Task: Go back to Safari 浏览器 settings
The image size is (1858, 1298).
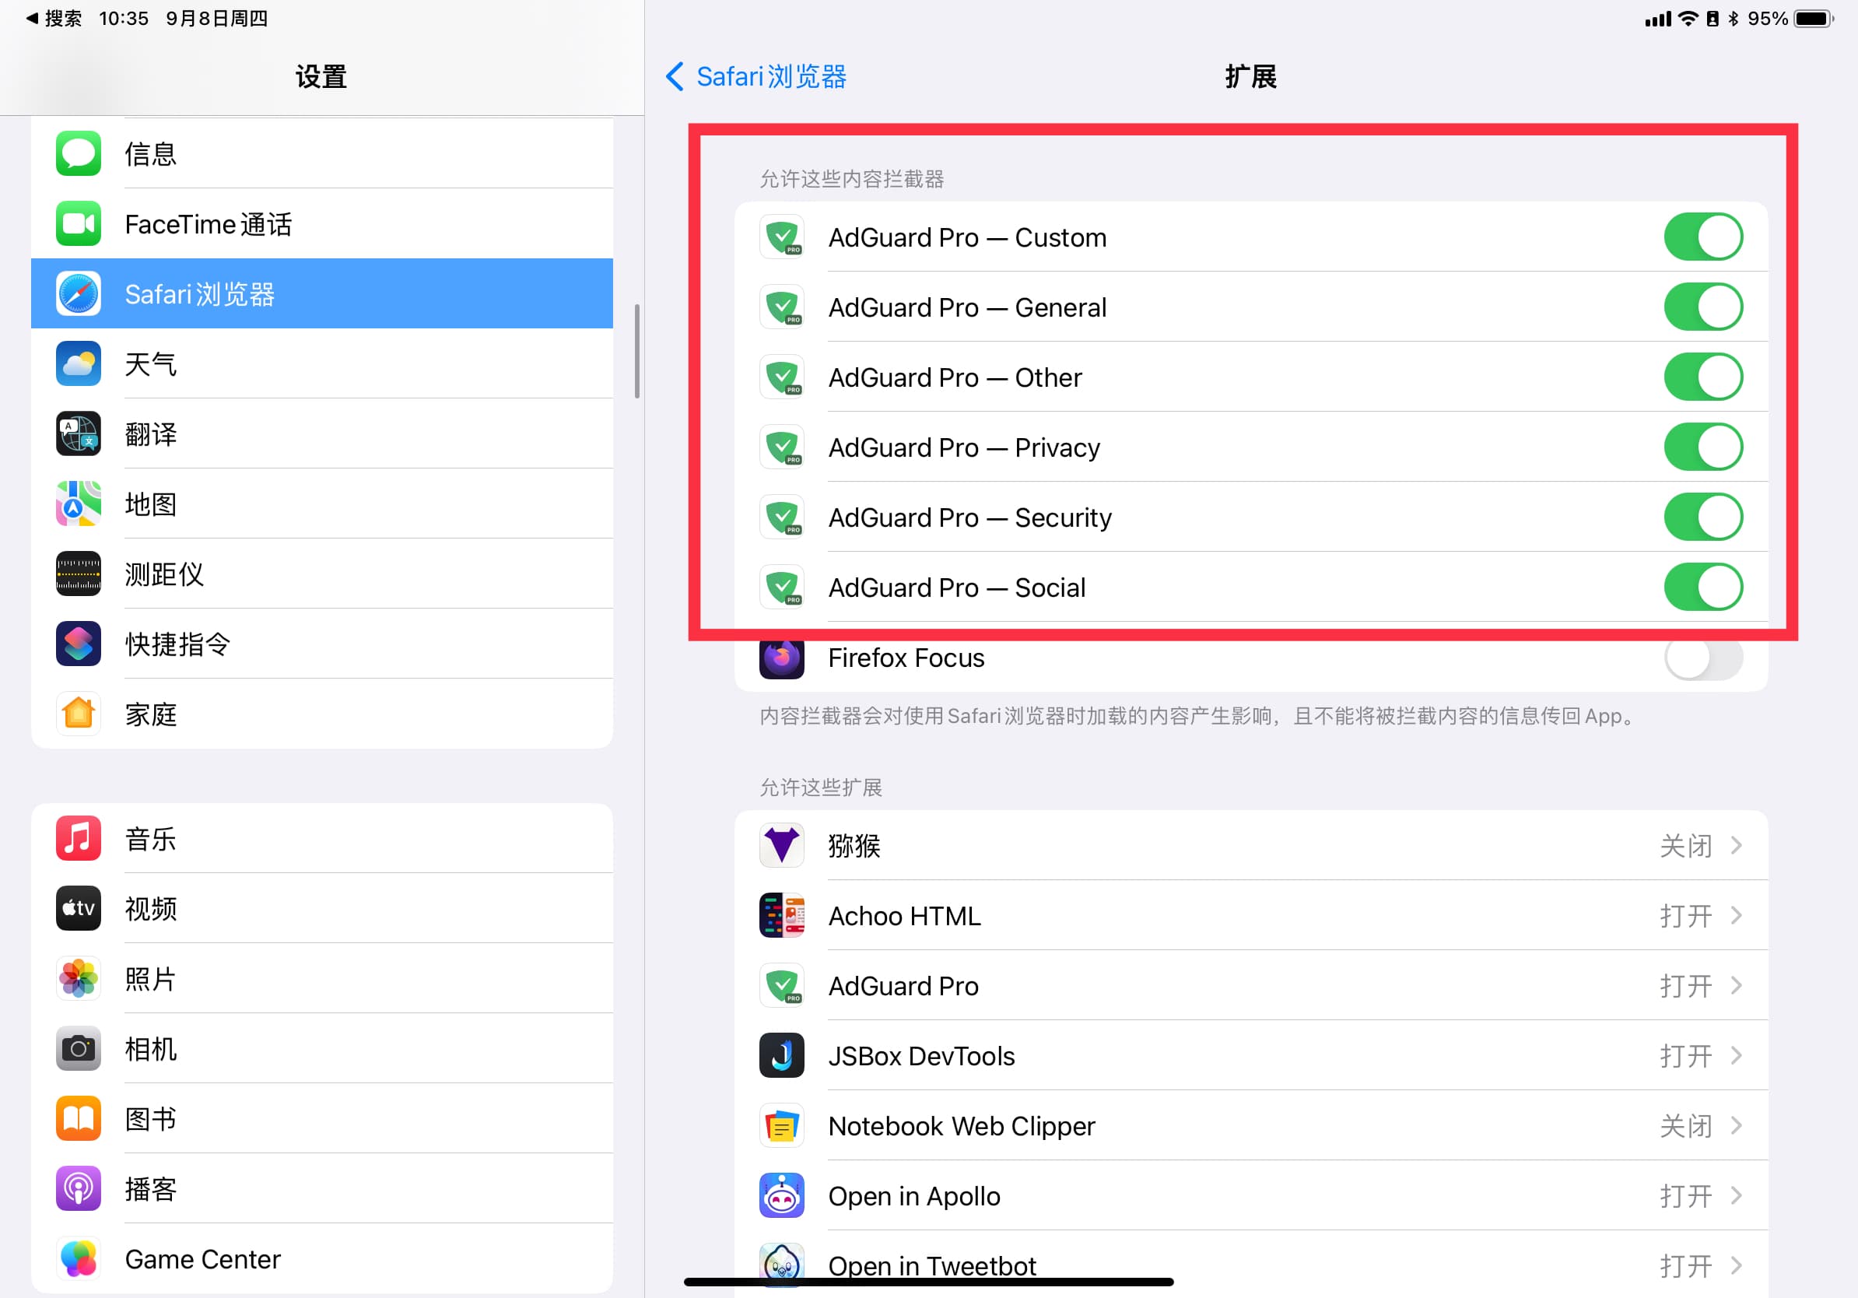Action: pyautogui.click(x=755, y=76)
